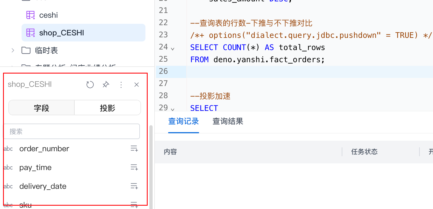Pin the shop_CESHI details panel
433x209 pixels.
[106, 85]
